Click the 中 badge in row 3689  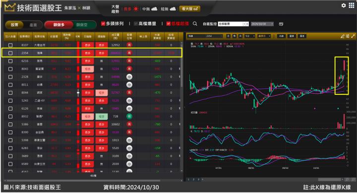(x=129, y=156)
